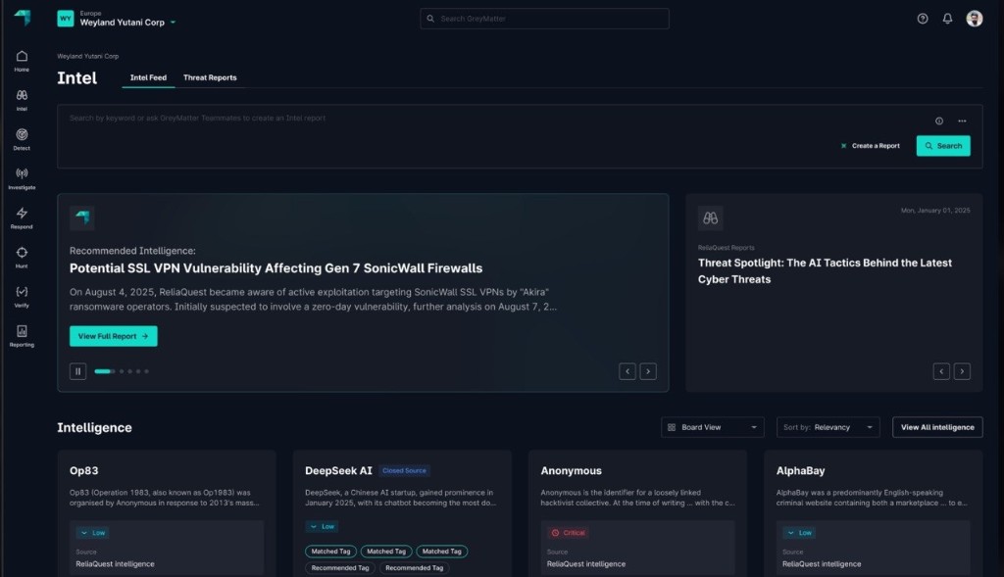Open the Weyland Yutani Corp organization dropdown

(117, 19)
